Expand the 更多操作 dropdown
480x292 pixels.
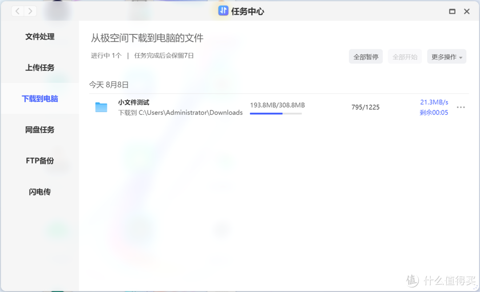tap(446, 56)
